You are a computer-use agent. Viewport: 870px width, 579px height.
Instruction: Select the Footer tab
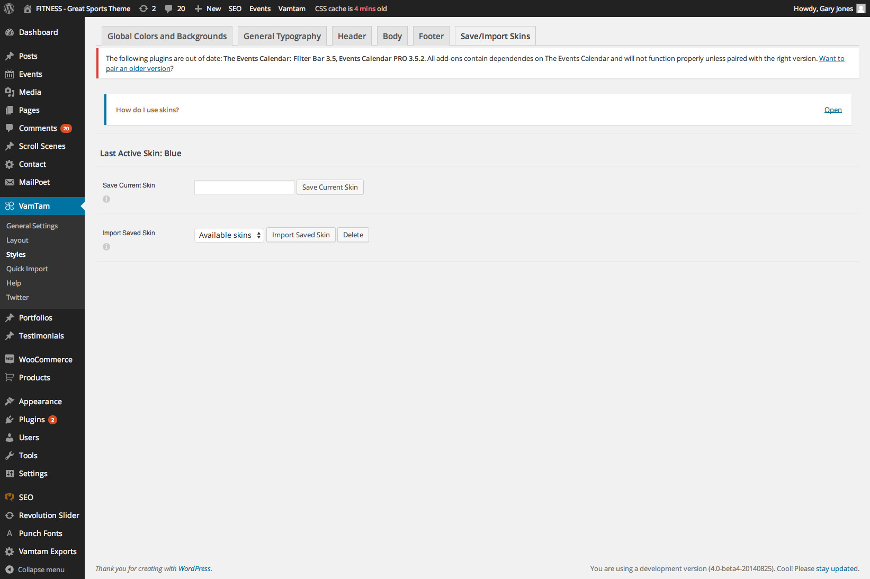[x=431, y=36]
